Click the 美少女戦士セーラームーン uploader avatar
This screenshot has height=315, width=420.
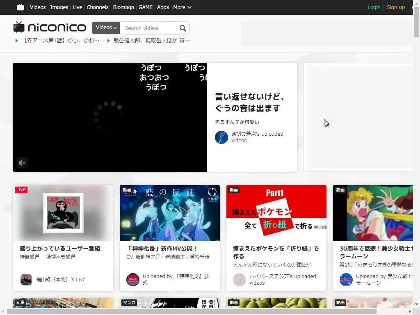pos(346,279)
